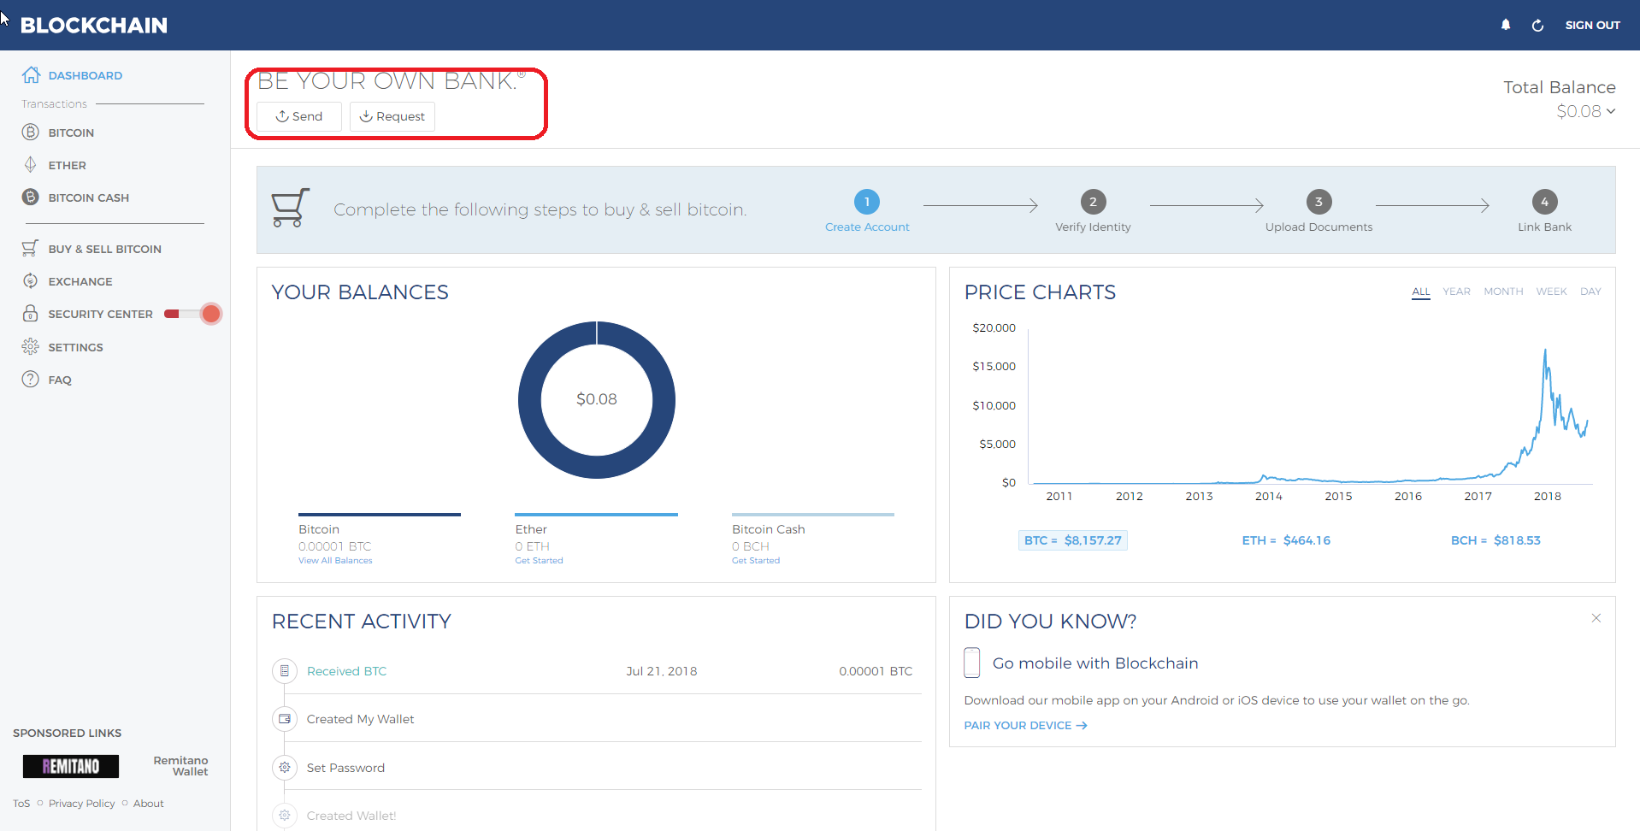This screenshot has width=1640, height=831.
Task: Click the mobile phone icon
Action: [x=972, y=663]
